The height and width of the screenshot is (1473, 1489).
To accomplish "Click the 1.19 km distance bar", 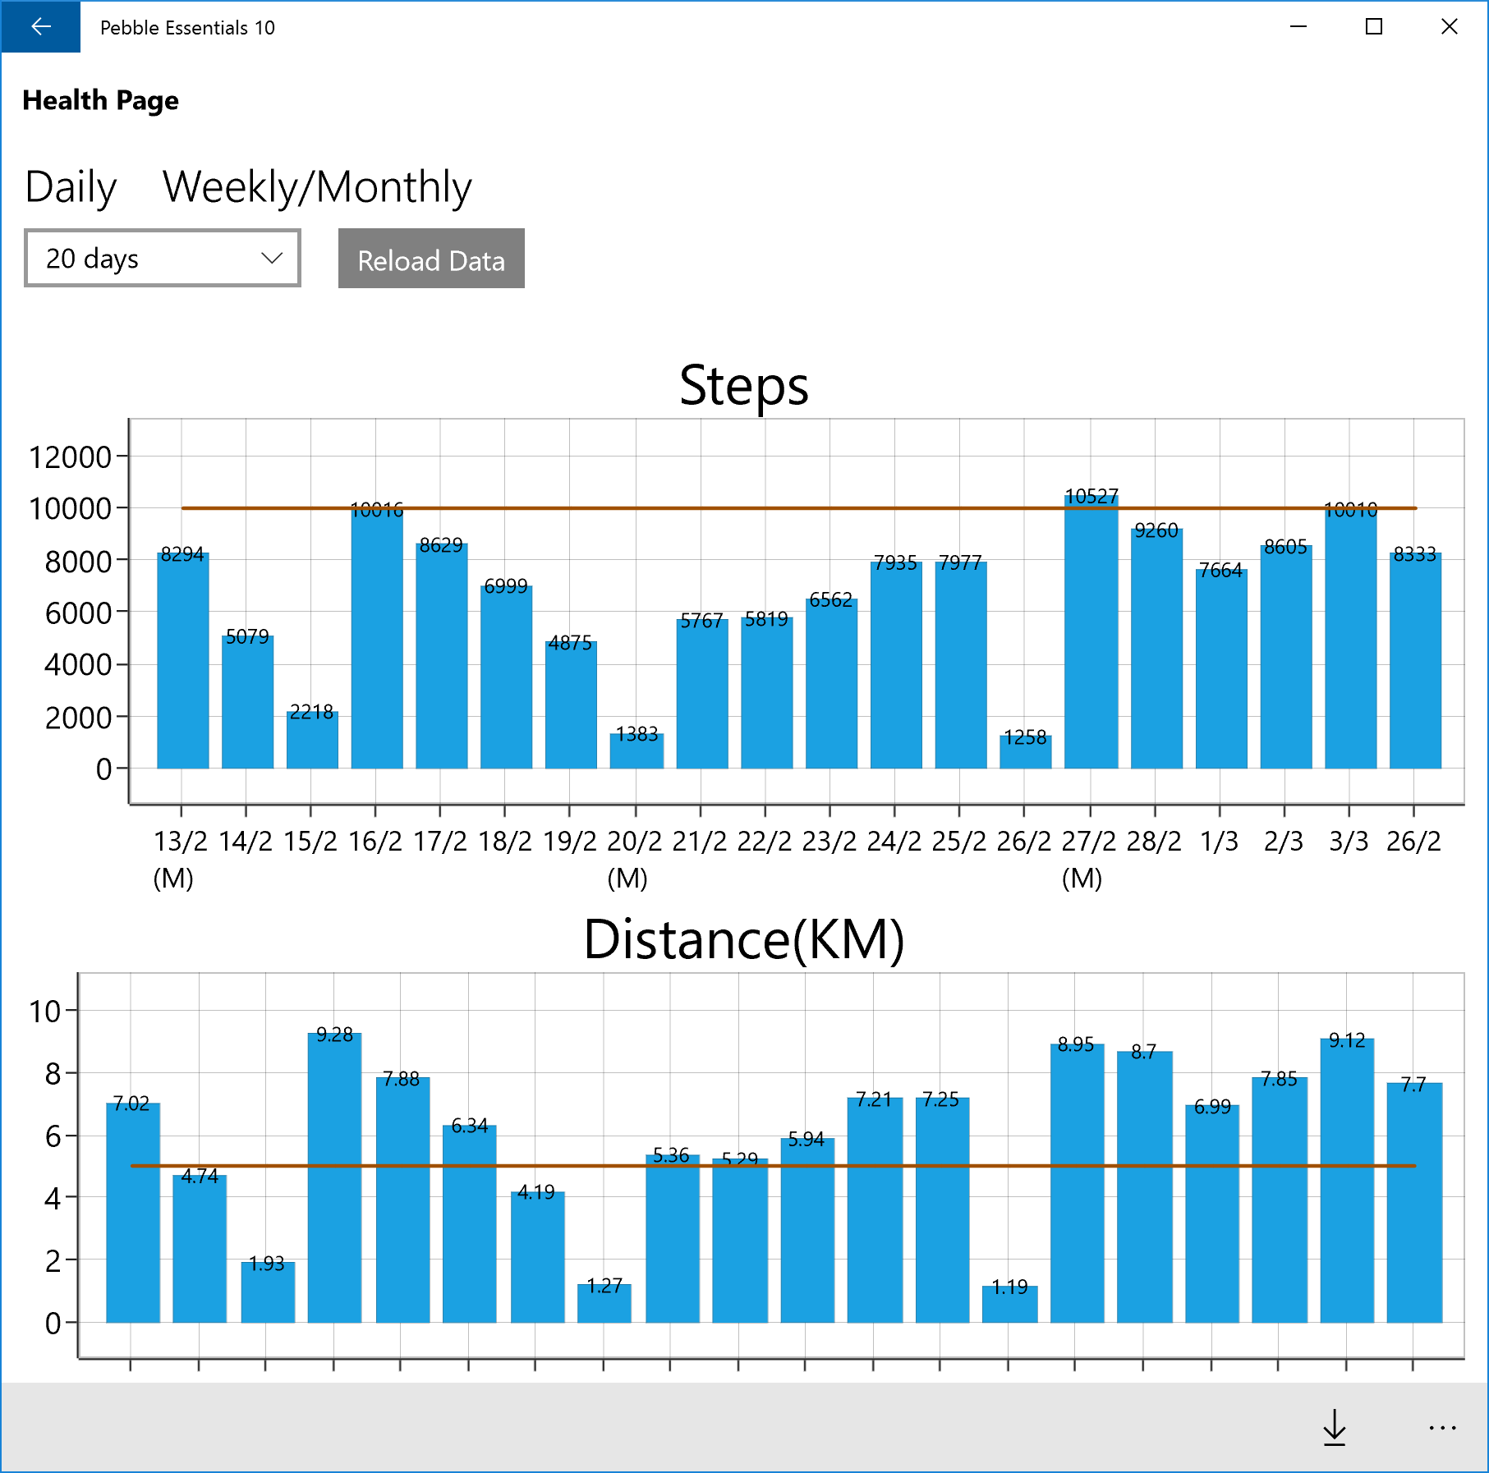I will [x=1009, y=1304].
